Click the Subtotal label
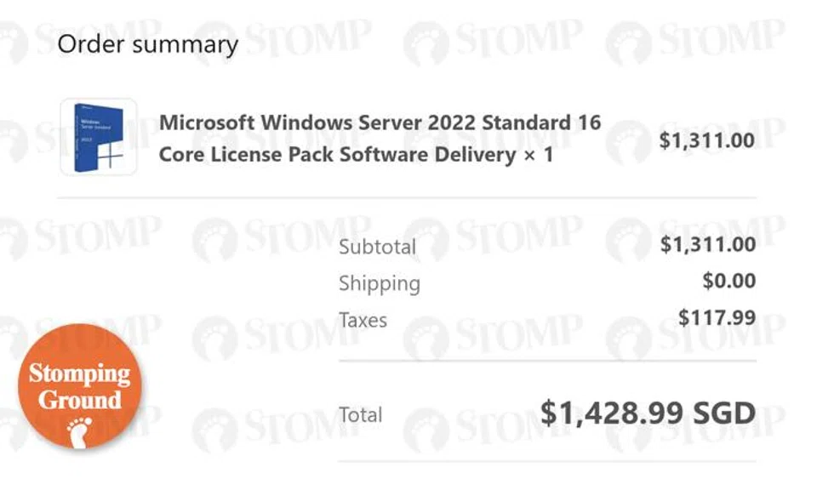The height and width of the screenshot is (490, 817). 377,247
